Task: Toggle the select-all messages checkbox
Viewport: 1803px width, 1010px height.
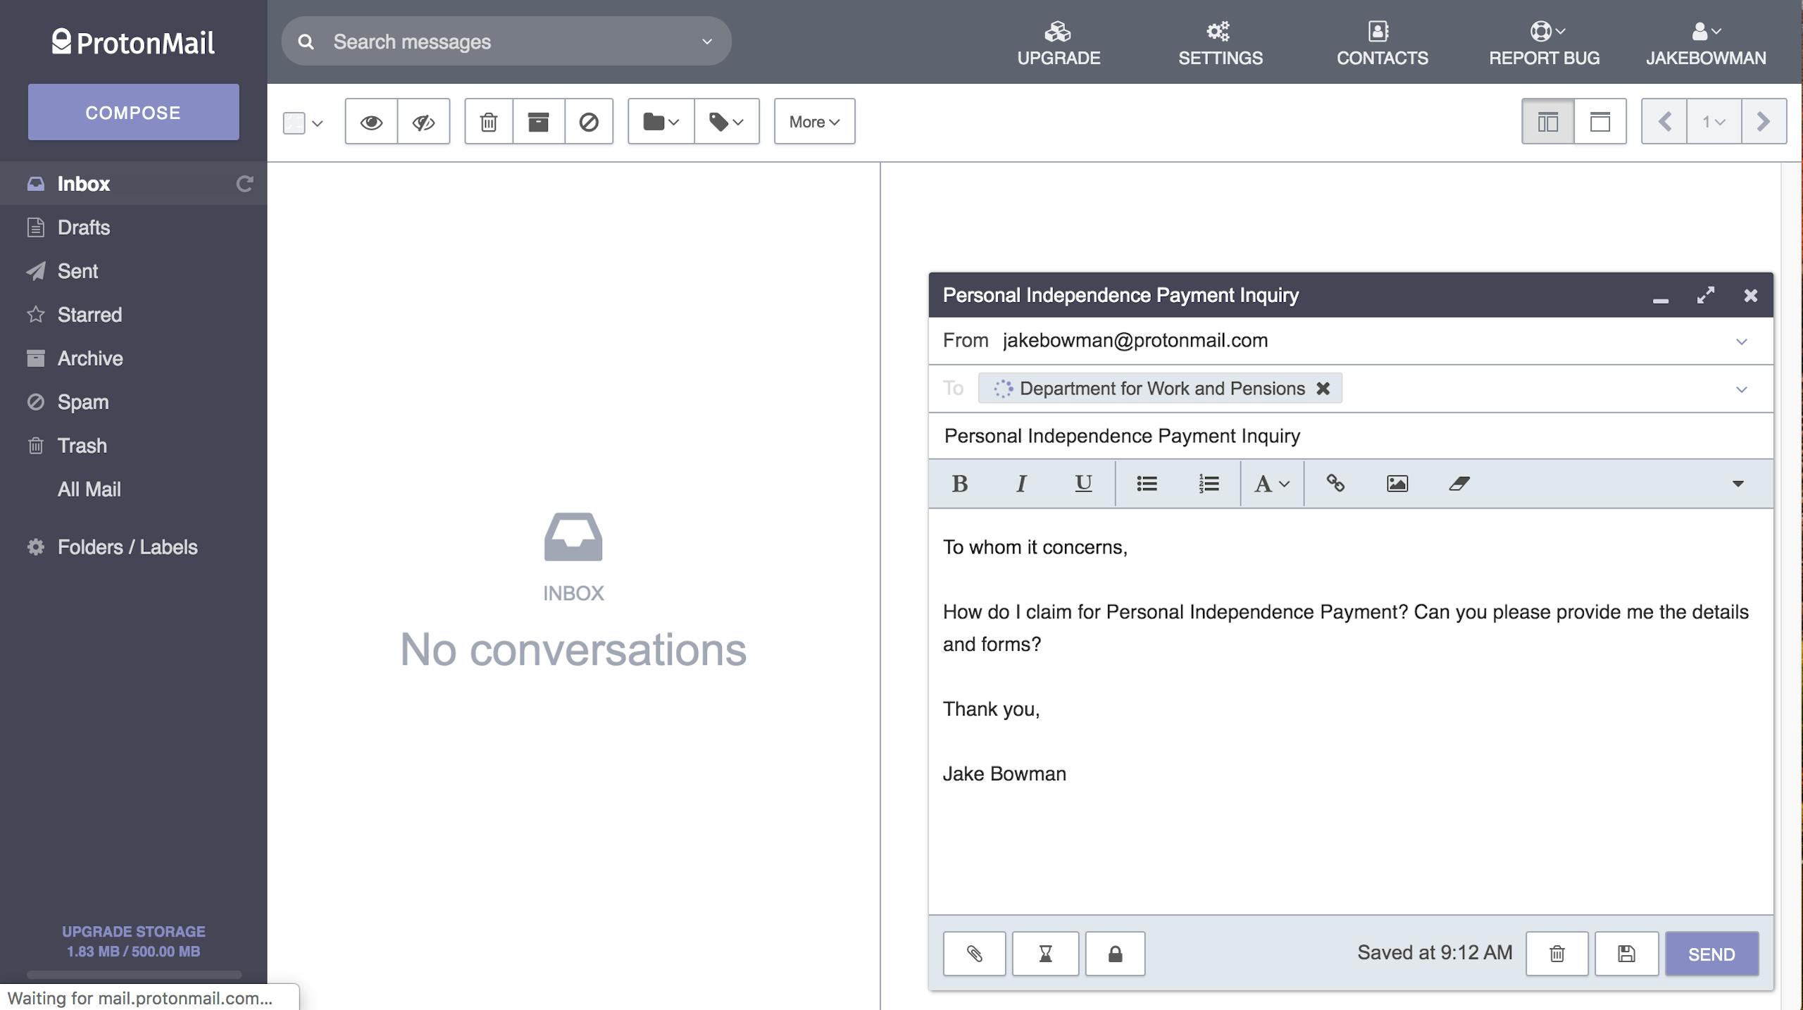Action: [x=294, y=123]
